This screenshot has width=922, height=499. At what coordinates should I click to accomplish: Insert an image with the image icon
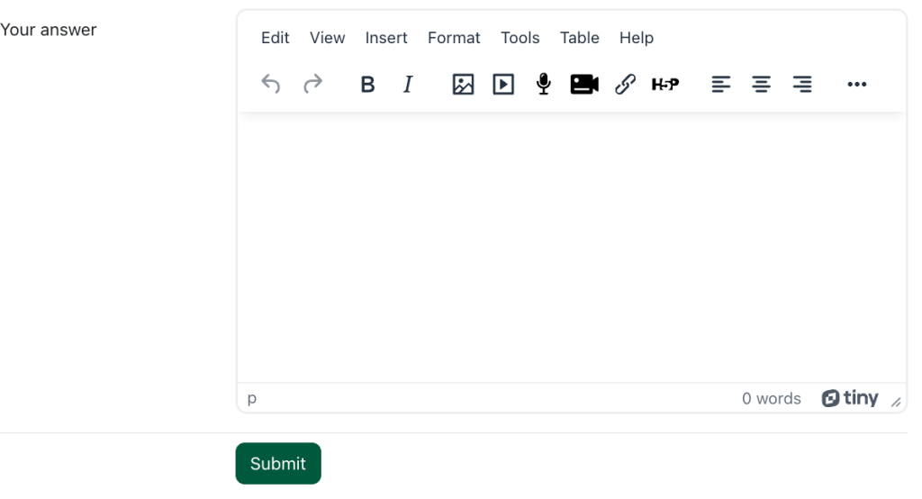coord(463,85)
